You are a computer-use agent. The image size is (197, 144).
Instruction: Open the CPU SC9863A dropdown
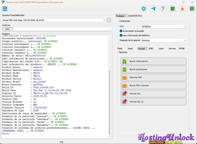[x=164, y=26]
